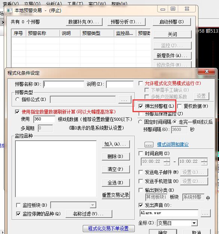This screenshot has height=234, width=219.
Task: Maximize the 本地预警交易 window
Action: click(173, 9)
